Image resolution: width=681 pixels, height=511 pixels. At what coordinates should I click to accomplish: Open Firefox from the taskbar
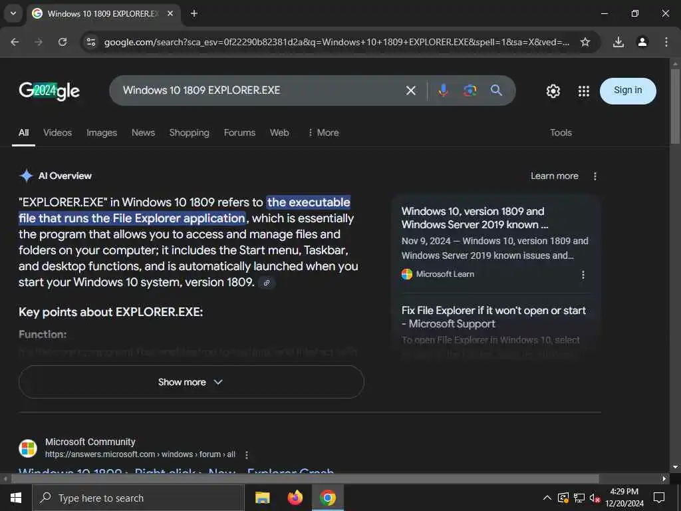(295, 498)
